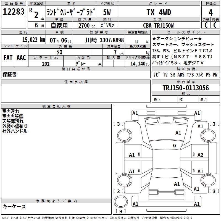This screenshot has height=221, width=221.
Task: Select model code CBA-TRJ150W
Action: 158,25
